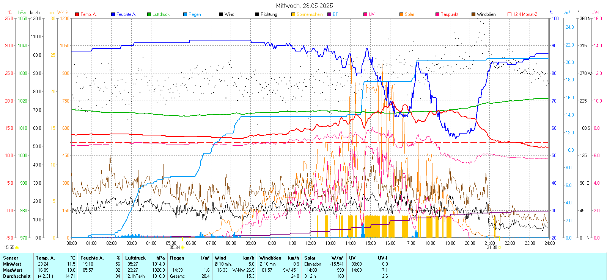Screen dimensions: 607x280
Task: Toggle the black Wind legend box
Action: pos(221,14)
